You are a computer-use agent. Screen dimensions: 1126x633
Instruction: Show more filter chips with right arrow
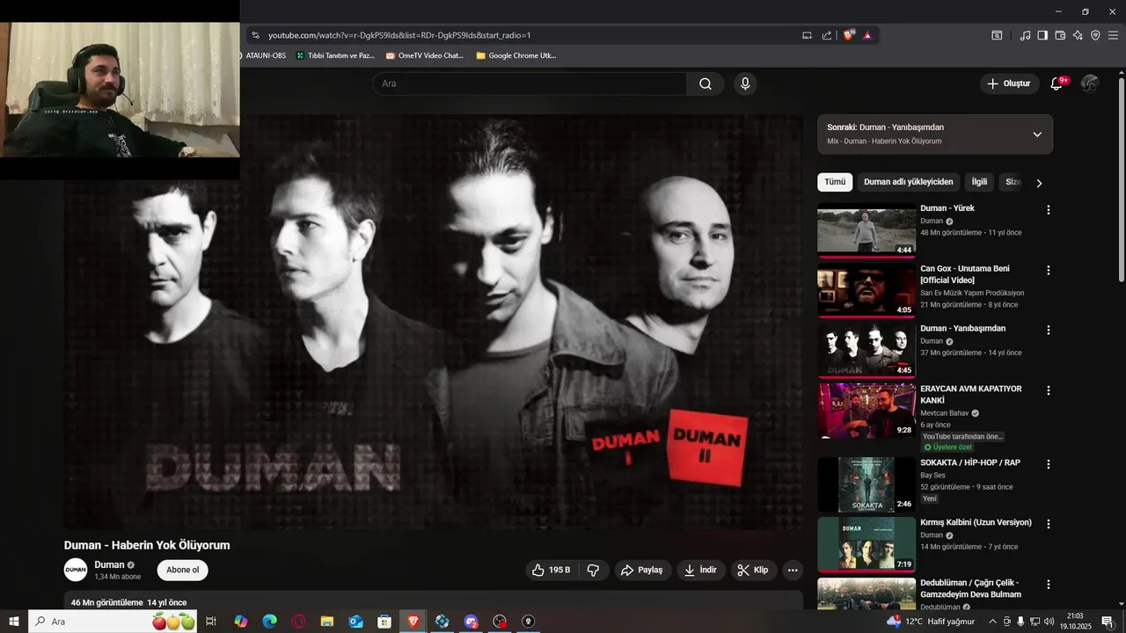1039,183
